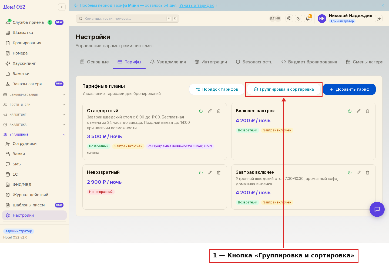Open notifications bell icon

coord(308,19)
